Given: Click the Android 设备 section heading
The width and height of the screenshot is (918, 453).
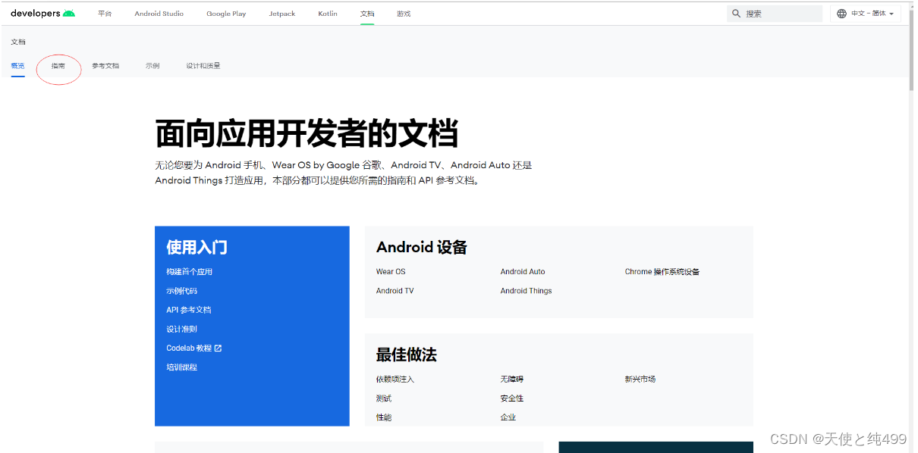Looking at the screenshot, I should click(x=422, y=248).
